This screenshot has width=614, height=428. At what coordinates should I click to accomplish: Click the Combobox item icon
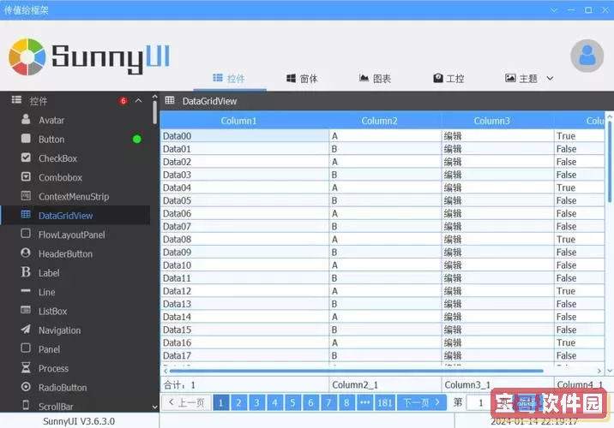pyautogui.click(x=26, y=176)
